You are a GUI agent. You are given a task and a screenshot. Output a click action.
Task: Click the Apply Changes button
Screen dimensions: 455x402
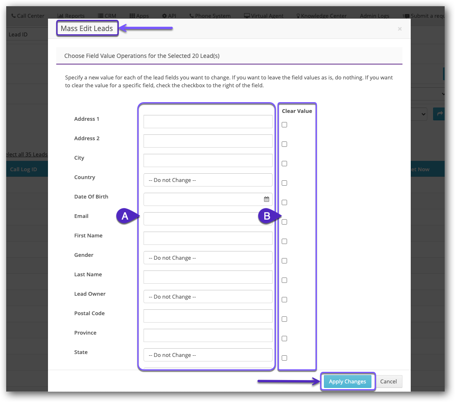coord(347,382)
